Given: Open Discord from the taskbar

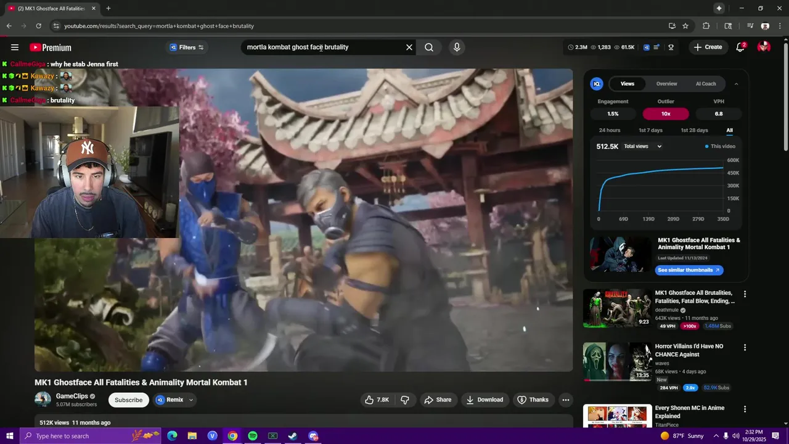Looking at the screenshot, I should [x=313, y=436].
